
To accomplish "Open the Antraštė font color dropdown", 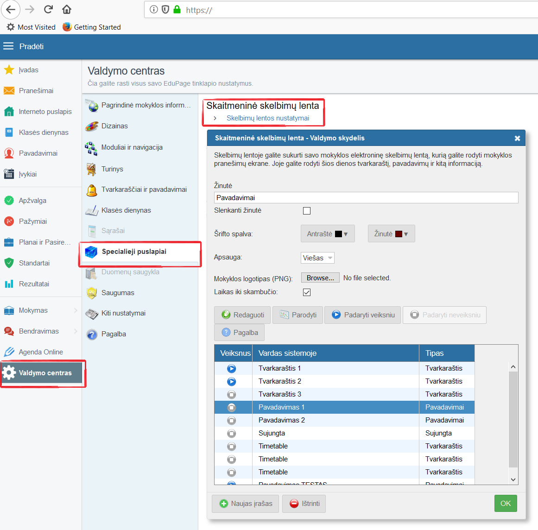I will point(328,234).
